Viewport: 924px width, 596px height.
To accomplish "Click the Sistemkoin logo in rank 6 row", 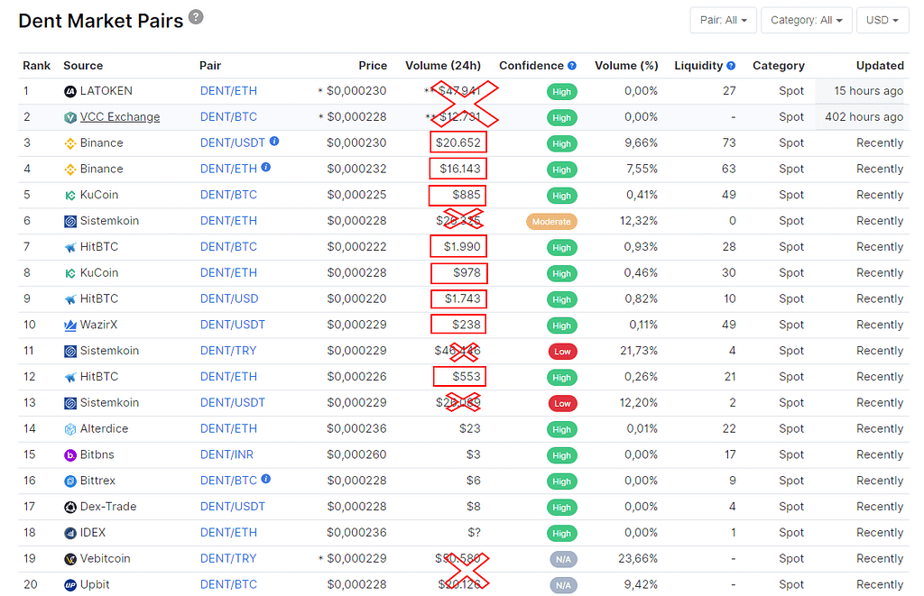I will 70,222.
